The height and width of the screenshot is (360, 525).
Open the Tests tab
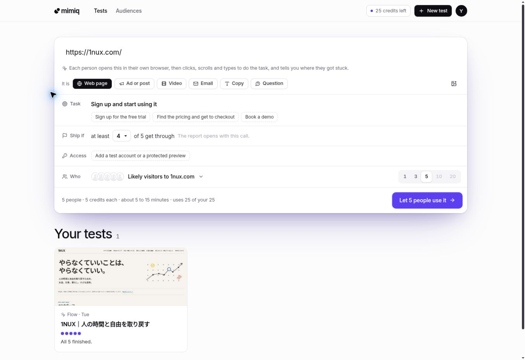(100, 11)
